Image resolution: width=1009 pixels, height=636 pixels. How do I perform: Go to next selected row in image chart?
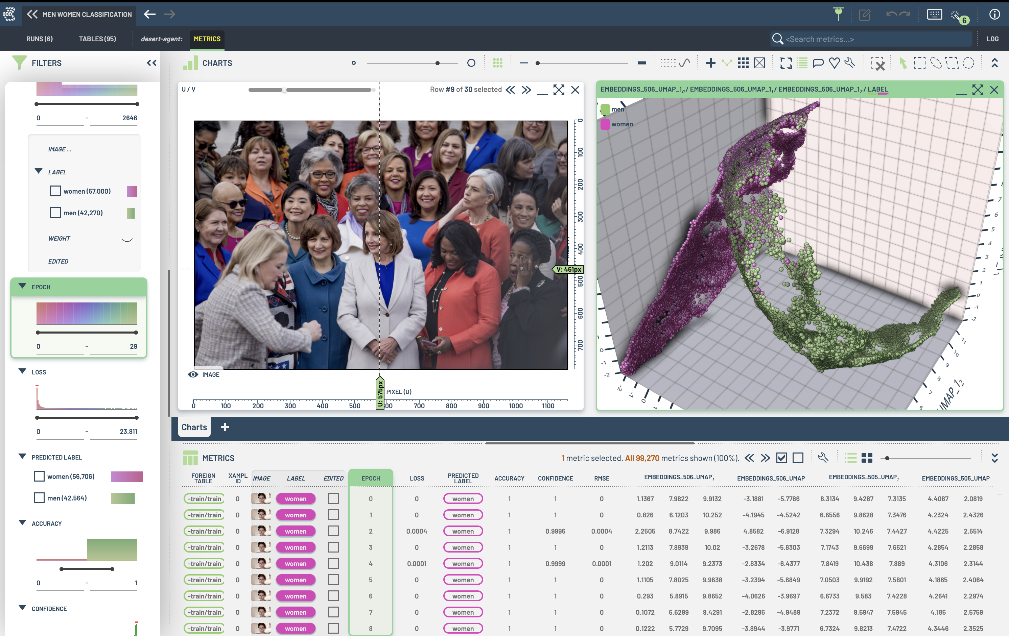tap(526, 90)
